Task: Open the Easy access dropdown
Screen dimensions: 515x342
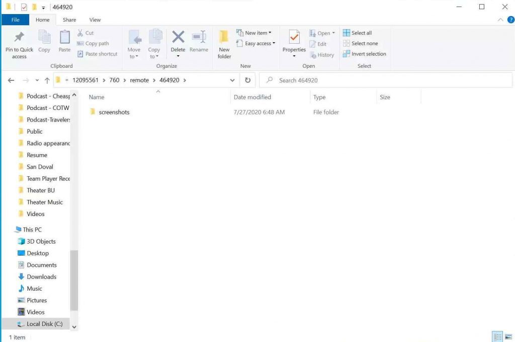Action: [x=260, y=44]
